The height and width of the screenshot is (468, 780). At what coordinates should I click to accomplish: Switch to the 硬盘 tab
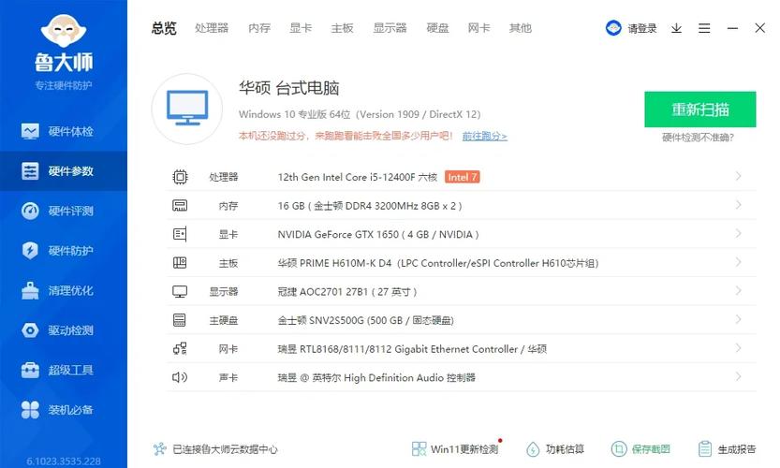438,28
